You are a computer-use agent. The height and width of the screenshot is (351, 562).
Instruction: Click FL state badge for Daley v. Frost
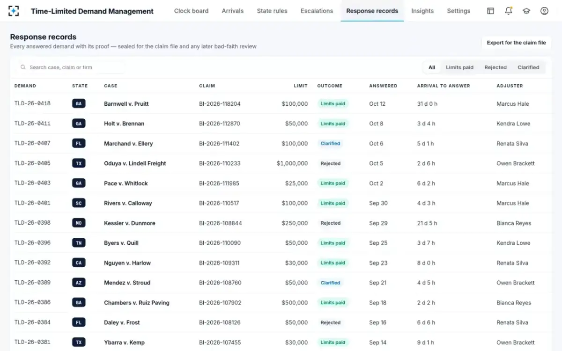(79, 322)
